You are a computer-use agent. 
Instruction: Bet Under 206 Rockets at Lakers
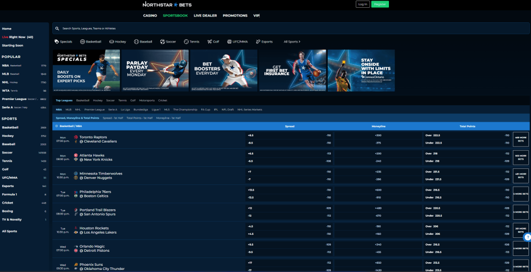click(x=467, y=234)
